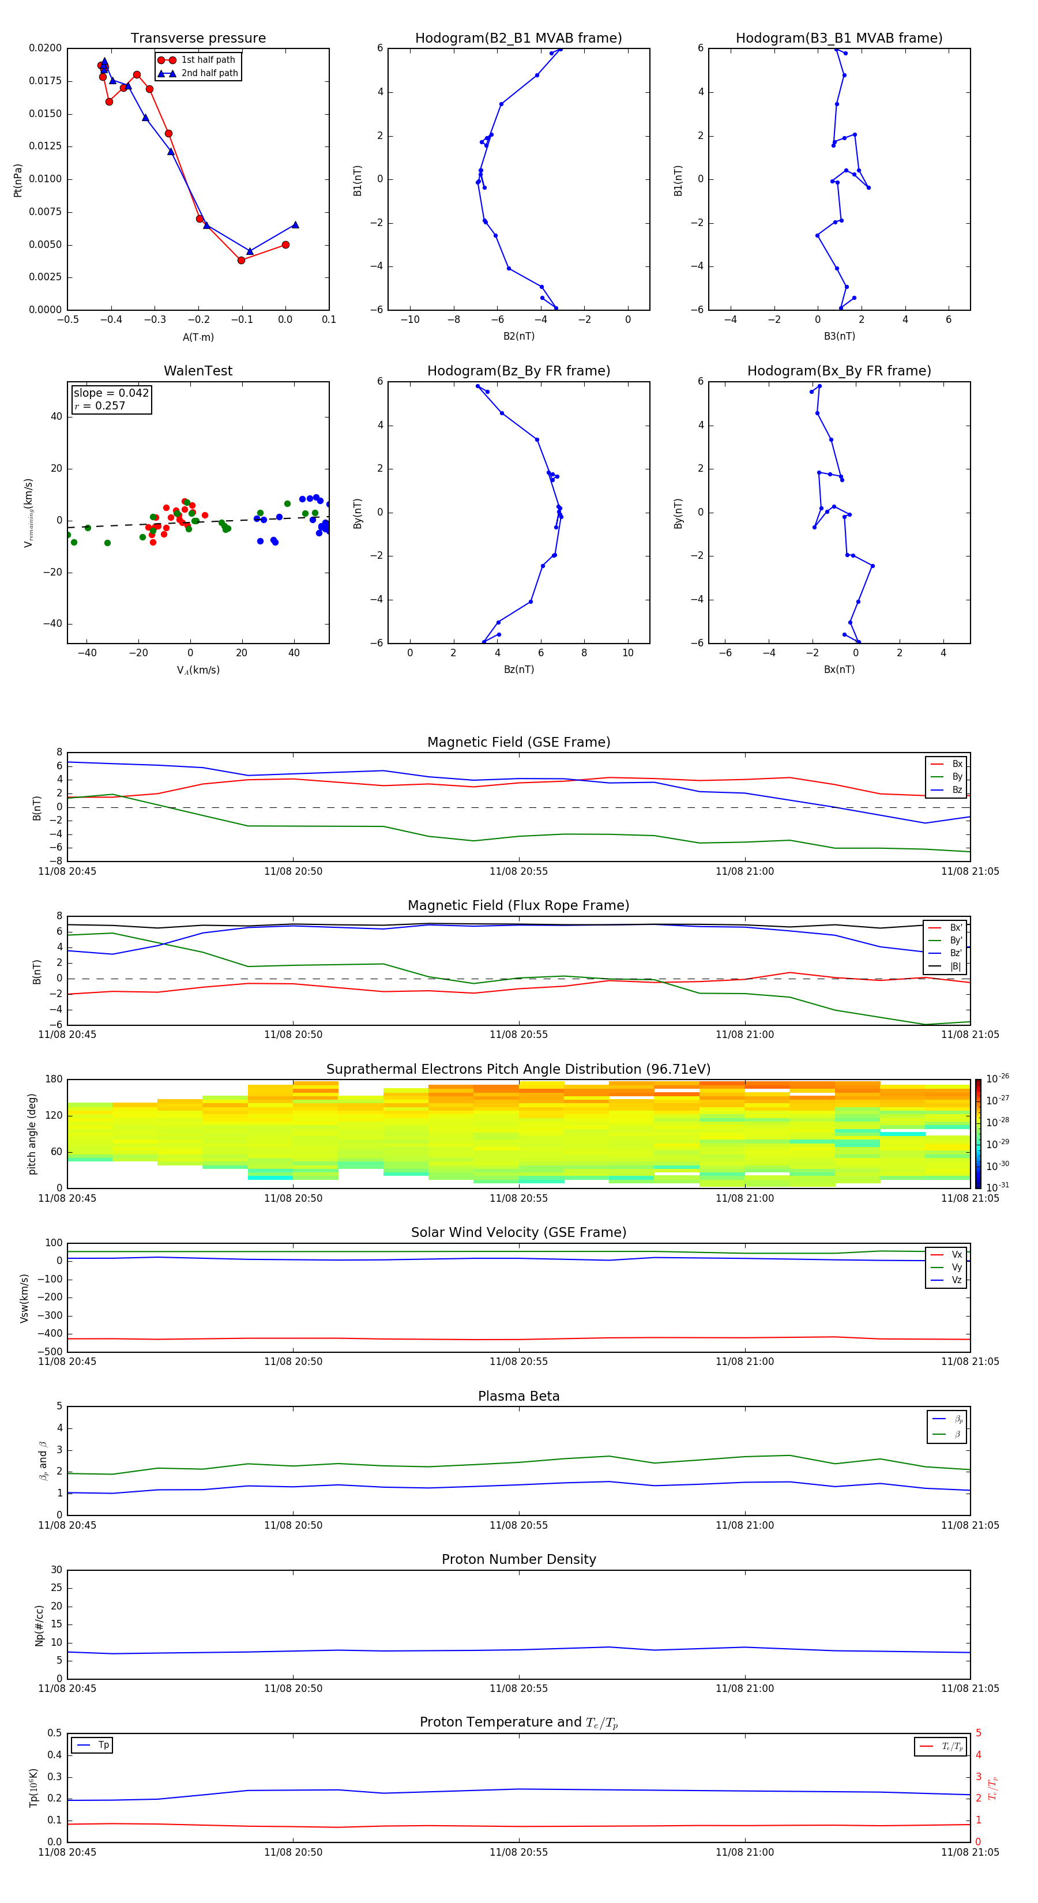Click the 'Np(#/cc)' axis label
This screenshot has height=1903, width=1038.
39,1625
